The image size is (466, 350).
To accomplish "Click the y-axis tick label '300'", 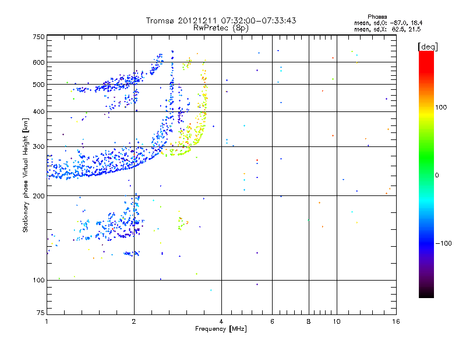I will tap(38, 147).
